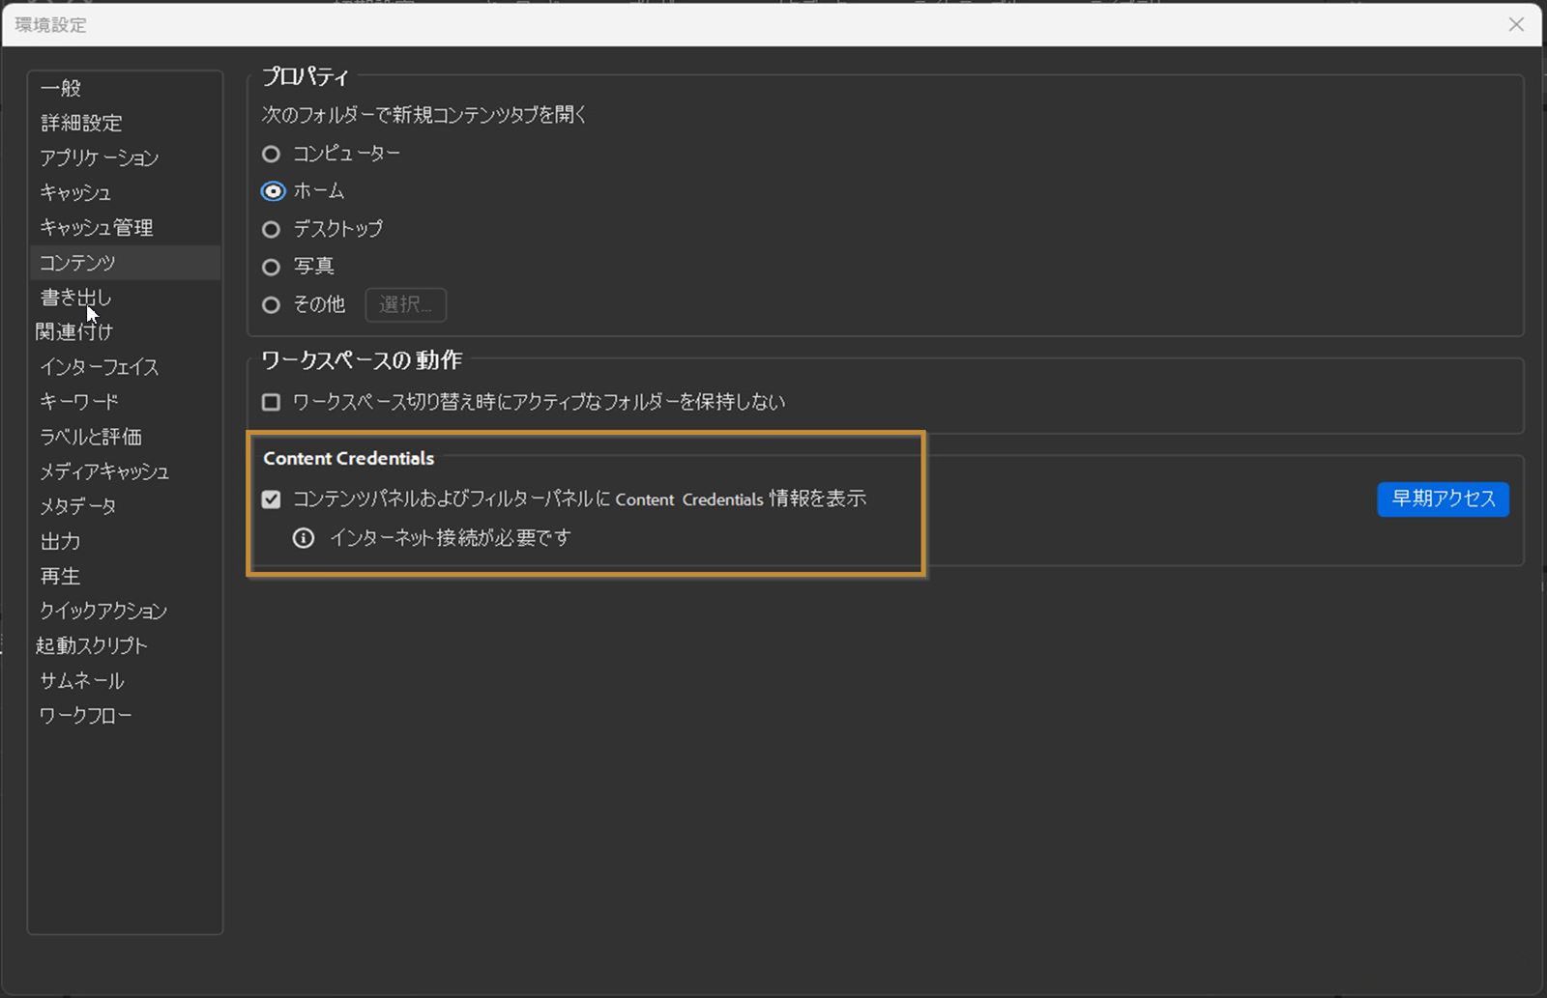Enable ワークスペース切り替え時にアクティブなフォルダーを保持しない checkbox
This screenshot has height=998, width=1547.
click(272, 402)
